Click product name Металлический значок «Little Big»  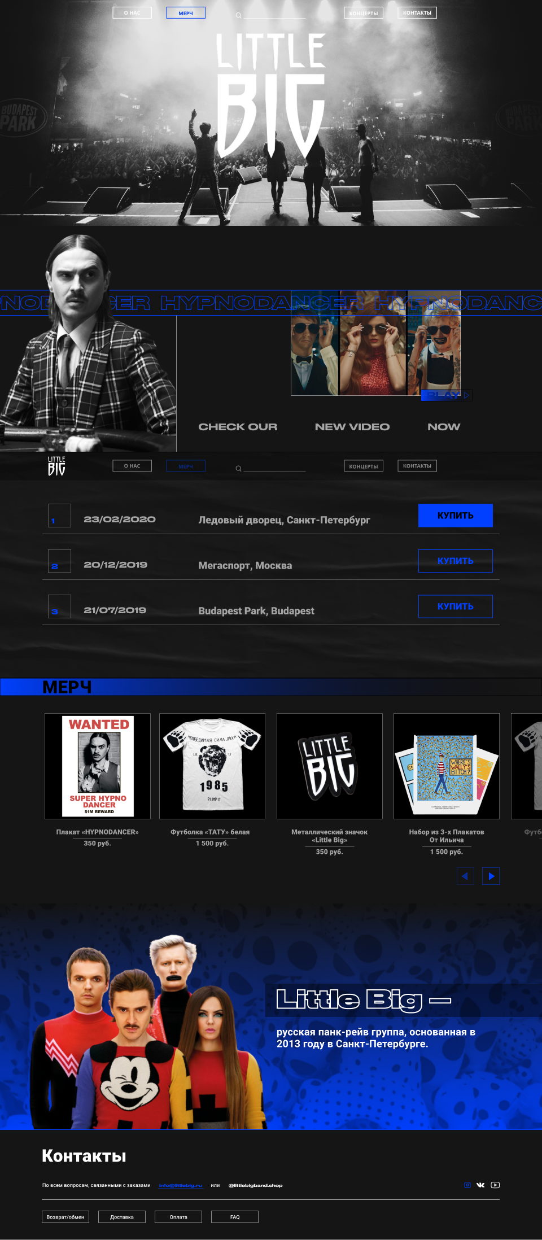pos(330,836)
